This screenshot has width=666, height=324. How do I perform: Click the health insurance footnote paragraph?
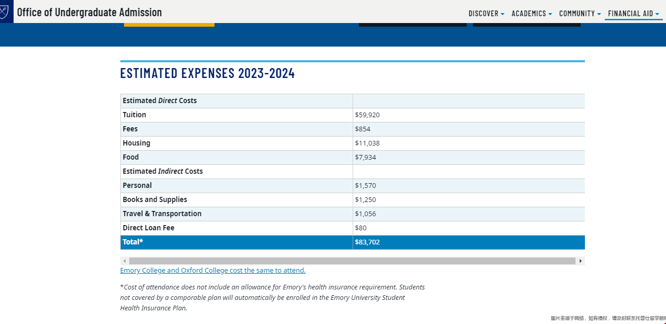[273, 297]
